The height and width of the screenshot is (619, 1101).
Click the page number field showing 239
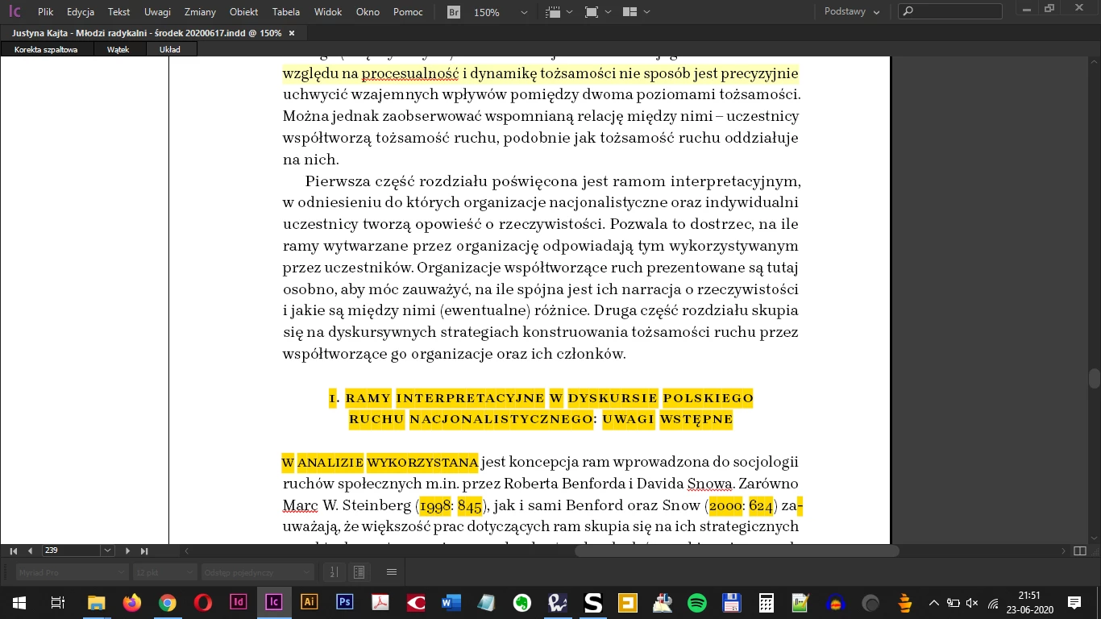[71, 550]
